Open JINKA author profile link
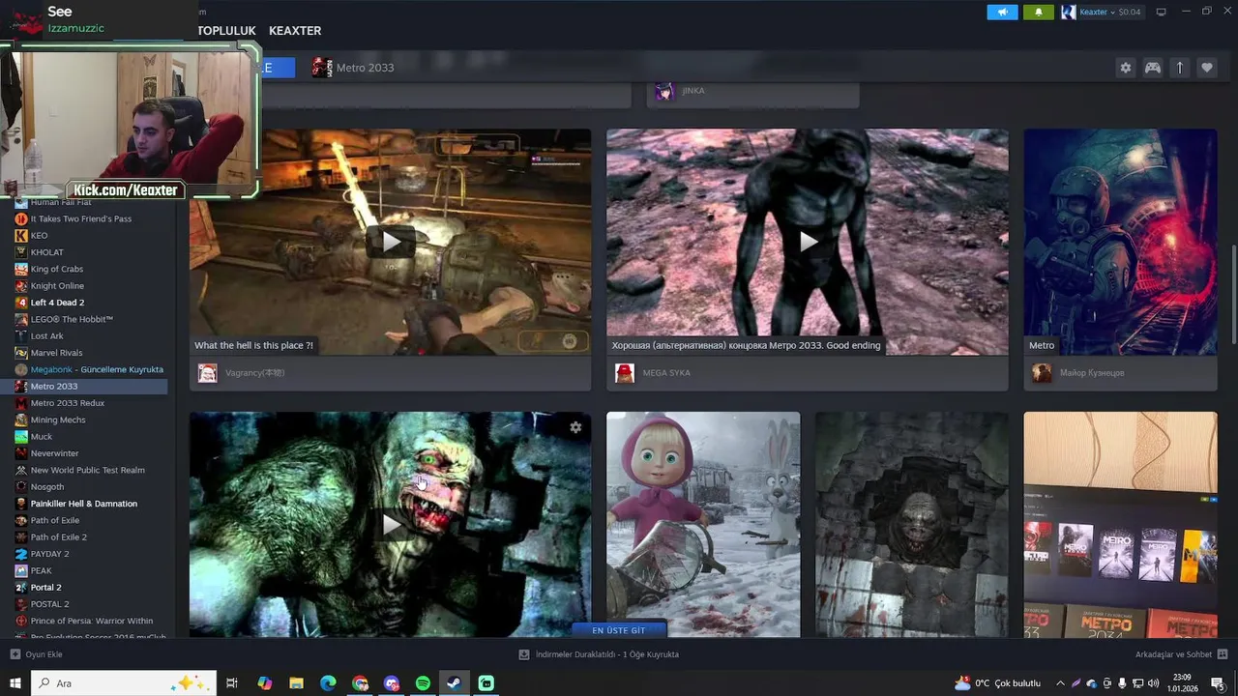The image size is (1238, 696). point(693,91)
